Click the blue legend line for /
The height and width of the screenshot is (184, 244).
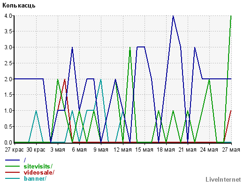click(x=13, y=160)
